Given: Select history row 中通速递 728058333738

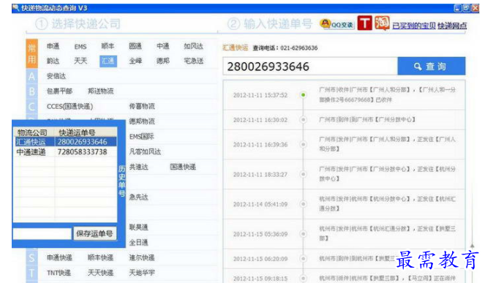Looking at the screenshot, I should (65, 152).
